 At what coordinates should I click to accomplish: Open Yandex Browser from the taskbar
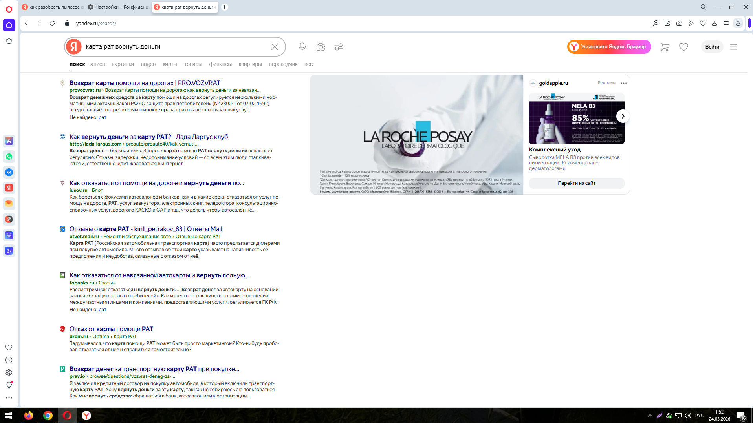[x=86, y=416]
